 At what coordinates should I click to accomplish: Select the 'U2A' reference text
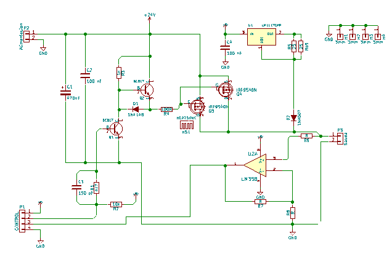[x=253, y=154]
